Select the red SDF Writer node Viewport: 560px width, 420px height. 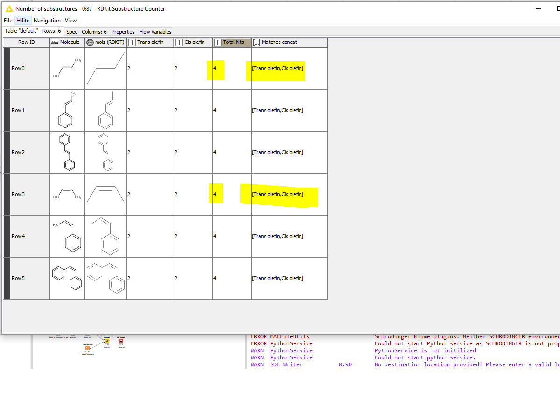(121, 341)
